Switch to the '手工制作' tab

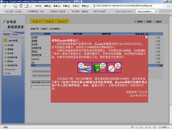81,11
